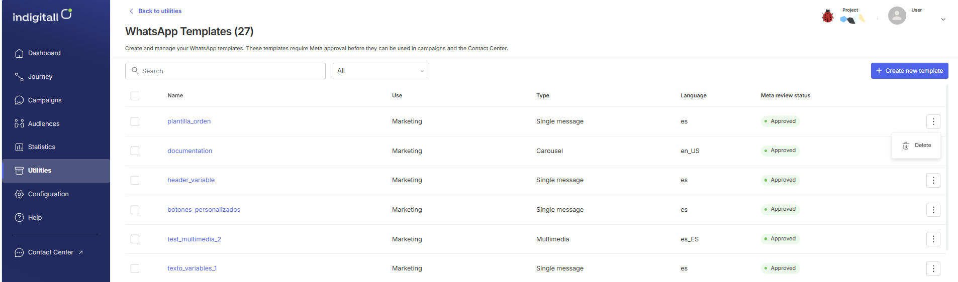Expand the user account chevron
This screenshot has width=958, height=282.
(943, 20)
